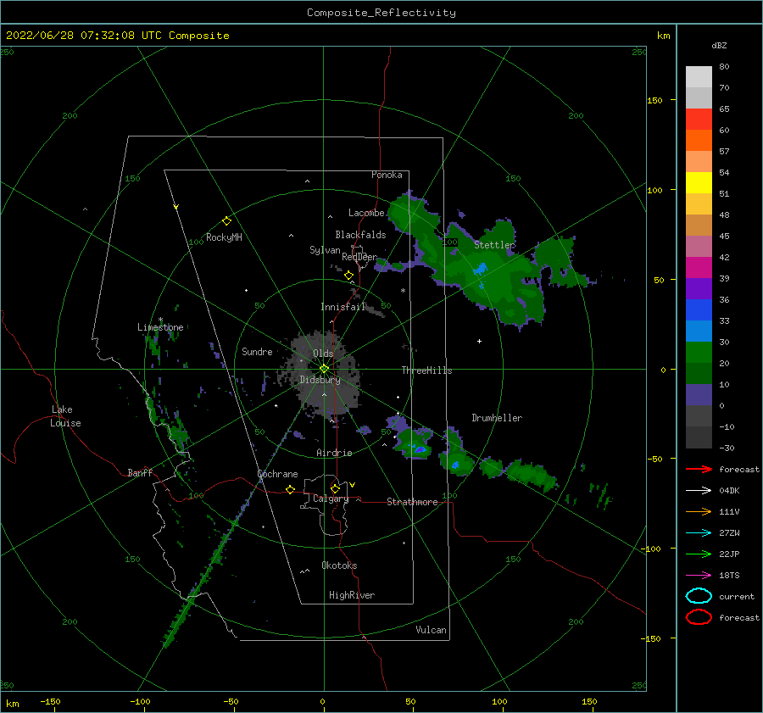
Task: Click the cyan 27ZW arrow icon
Action: coord(699,533)
